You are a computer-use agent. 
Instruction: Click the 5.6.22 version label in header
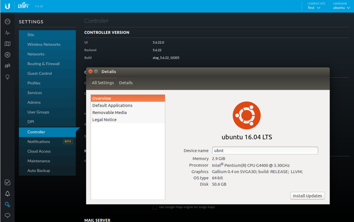[39, 6]
